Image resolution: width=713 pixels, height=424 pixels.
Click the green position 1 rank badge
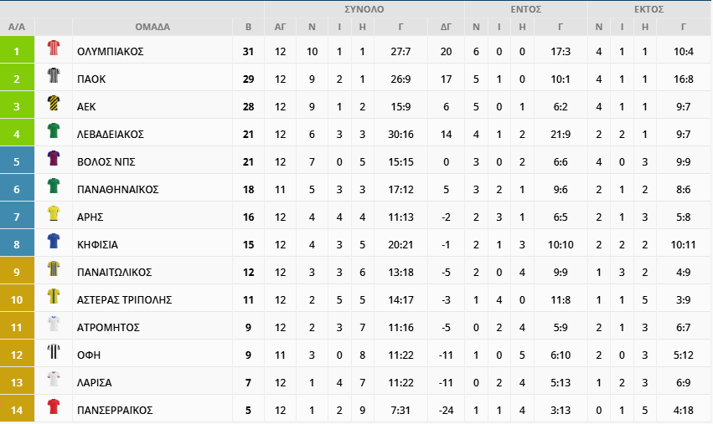point(17,51)
